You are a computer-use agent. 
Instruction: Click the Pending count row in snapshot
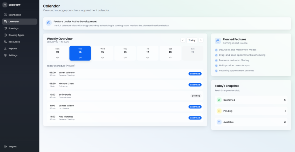(251, 111)
